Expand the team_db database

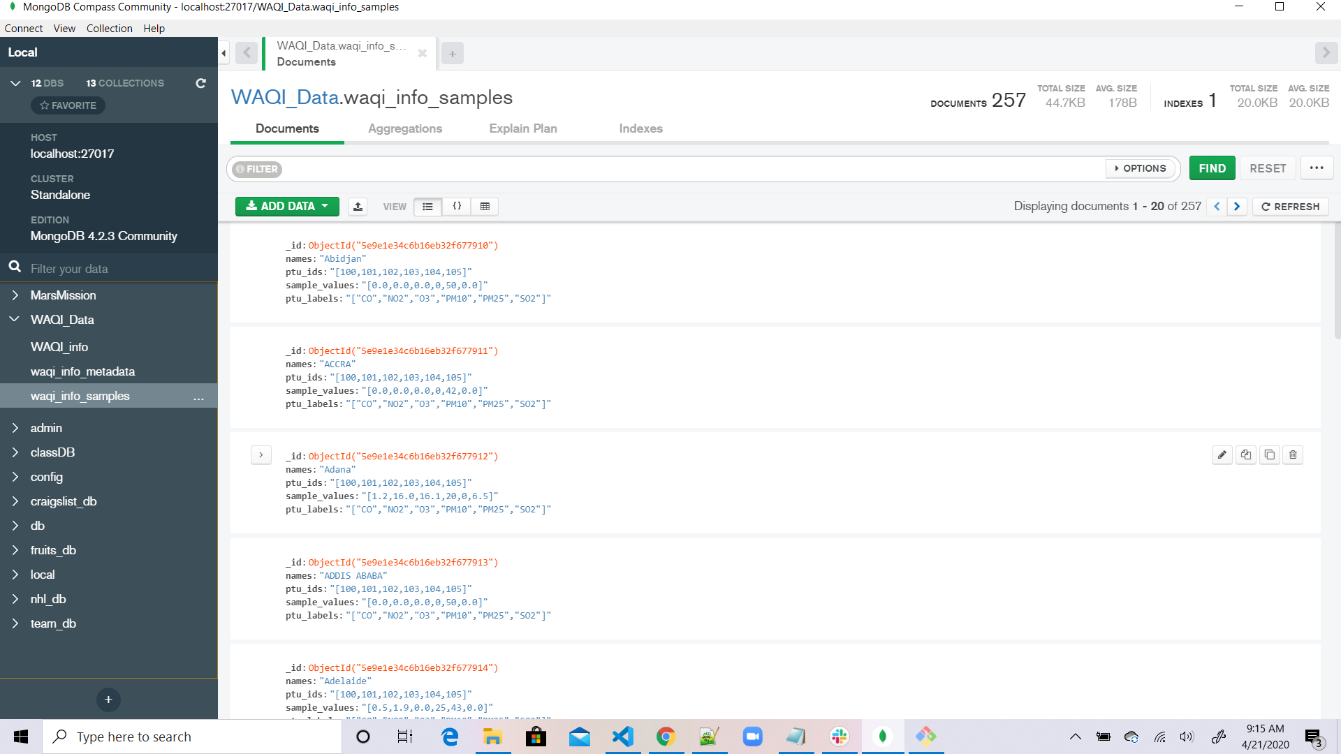coord(15,623)
